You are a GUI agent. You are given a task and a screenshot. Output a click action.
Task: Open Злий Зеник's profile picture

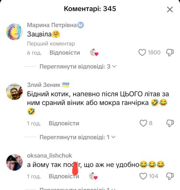14,91
